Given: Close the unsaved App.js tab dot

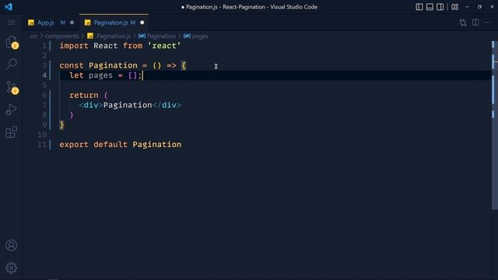Looking at the screenshot, I should click(x=72, y=23).
